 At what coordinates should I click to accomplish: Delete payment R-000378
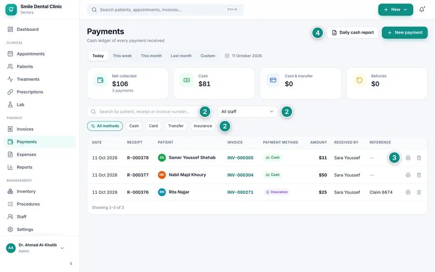pos(419,158)
